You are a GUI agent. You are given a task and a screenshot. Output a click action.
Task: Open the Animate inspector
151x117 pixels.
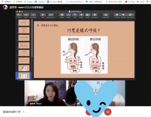[123, 15]
